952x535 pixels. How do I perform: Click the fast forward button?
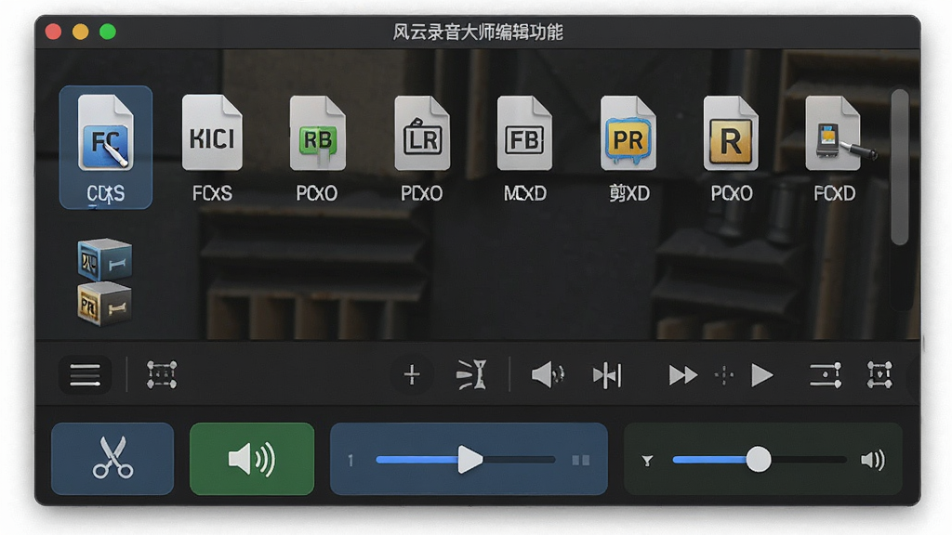[x=682, y=375]
